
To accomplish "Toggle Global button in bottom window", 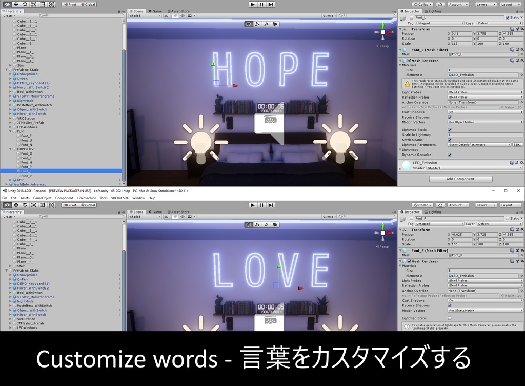I will tap(88, 205).
